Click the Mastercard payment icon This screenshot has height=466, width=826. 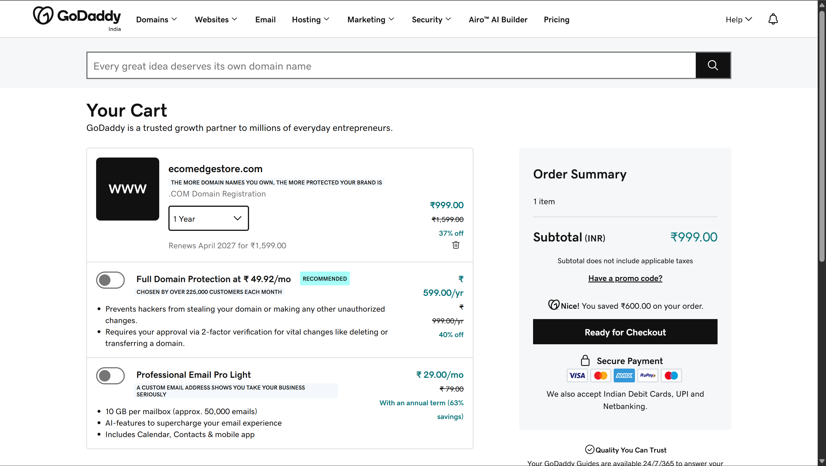point(600,375)
